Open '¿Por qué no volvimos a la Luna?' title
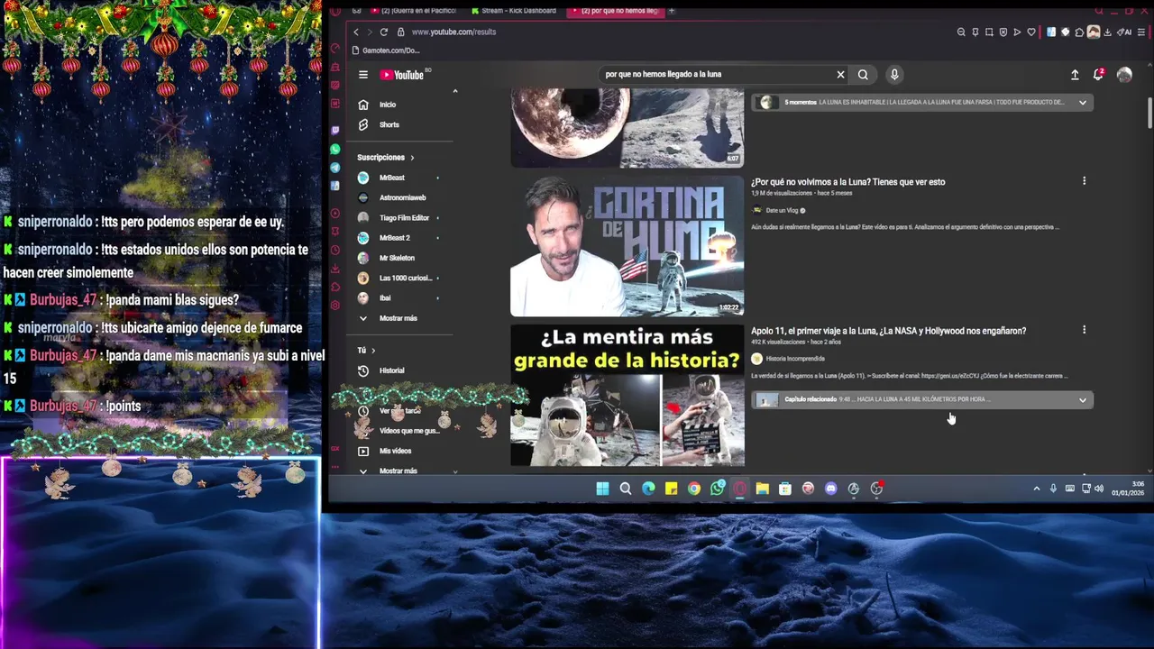Screen dimensions: 1154x649 [848, 182]
